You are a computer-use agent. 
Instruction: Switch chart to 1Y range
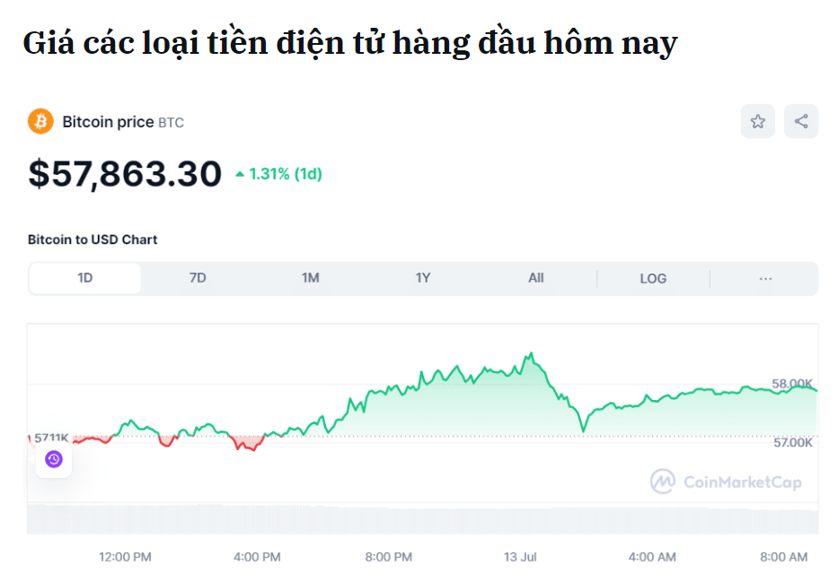tap(423, 278)
